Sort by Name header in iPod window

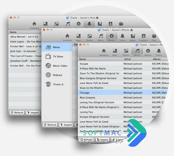(13, 32)
